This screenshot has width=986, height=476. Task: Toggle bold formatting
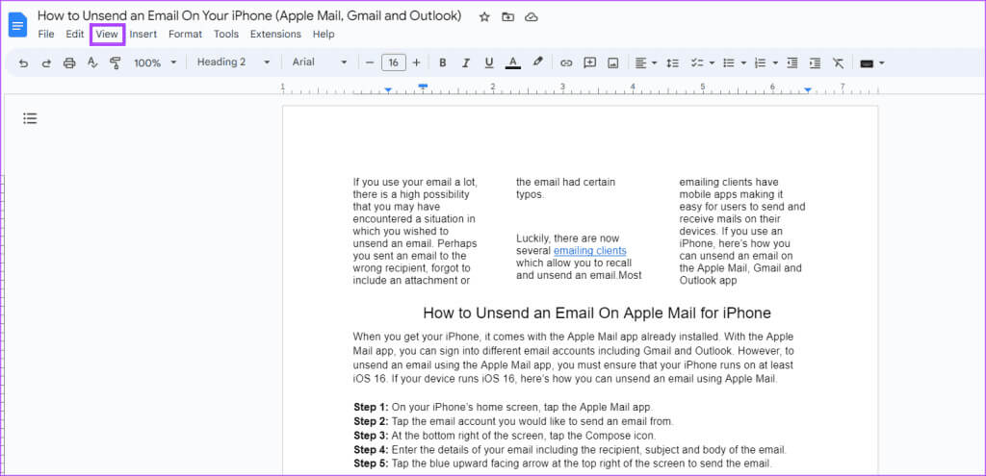[x=443, y=63]
